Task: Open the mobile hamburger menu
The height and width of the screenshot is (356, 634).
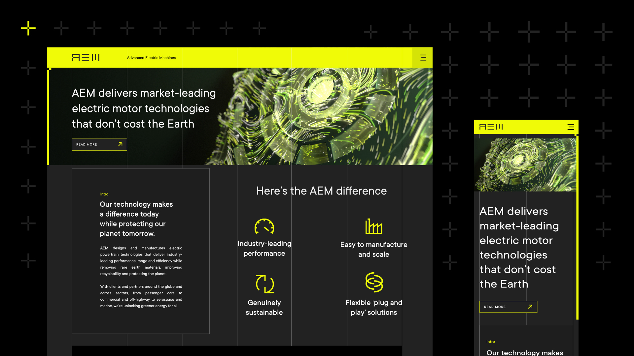Action: click(x=571, y=127)
